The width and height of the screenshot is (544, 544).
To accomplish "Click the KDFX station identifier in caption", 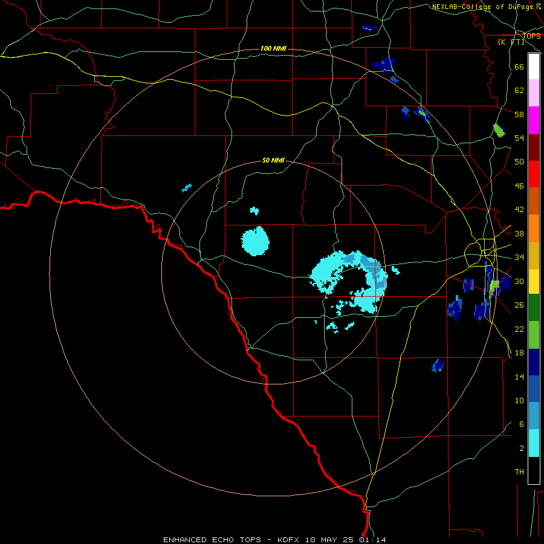I will point(288,540).
